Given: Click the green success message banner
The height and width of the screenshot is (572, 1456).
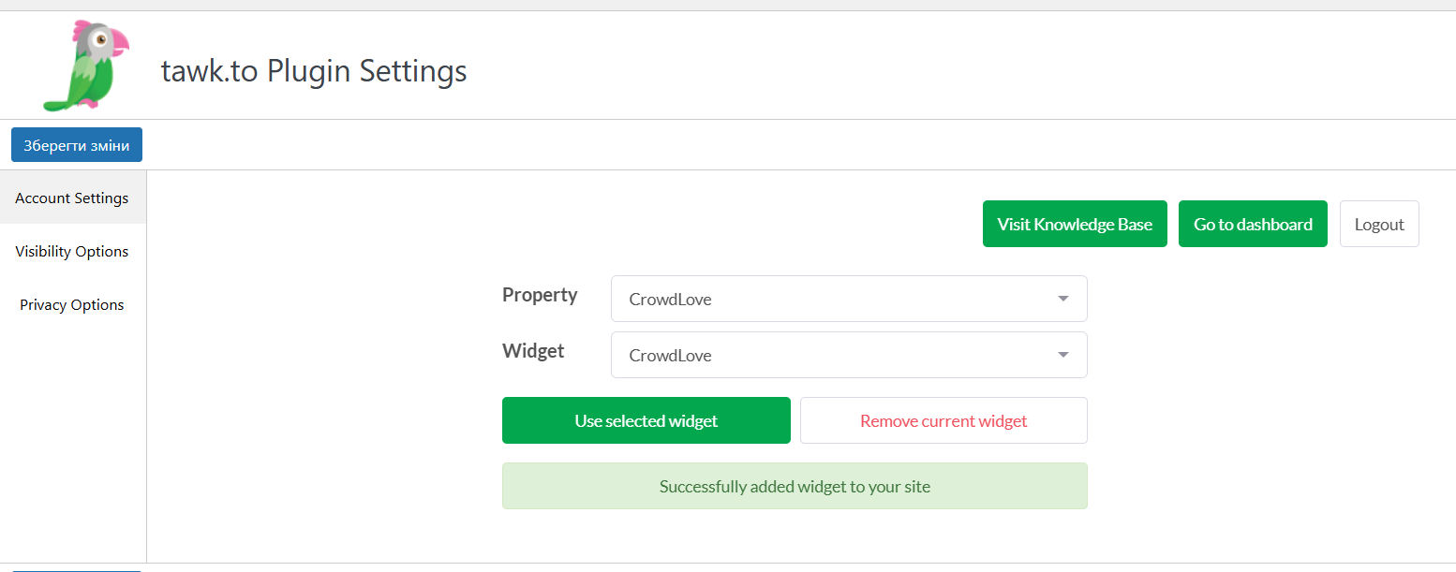Looking at the screenshot, I should (x=795, y=486).
